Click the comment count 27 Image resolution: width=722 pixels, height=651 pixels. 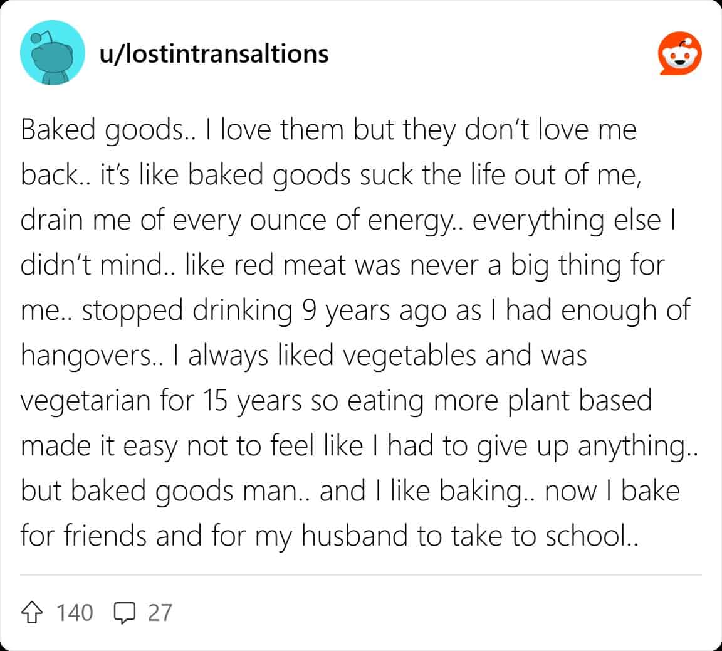[160, 612]
